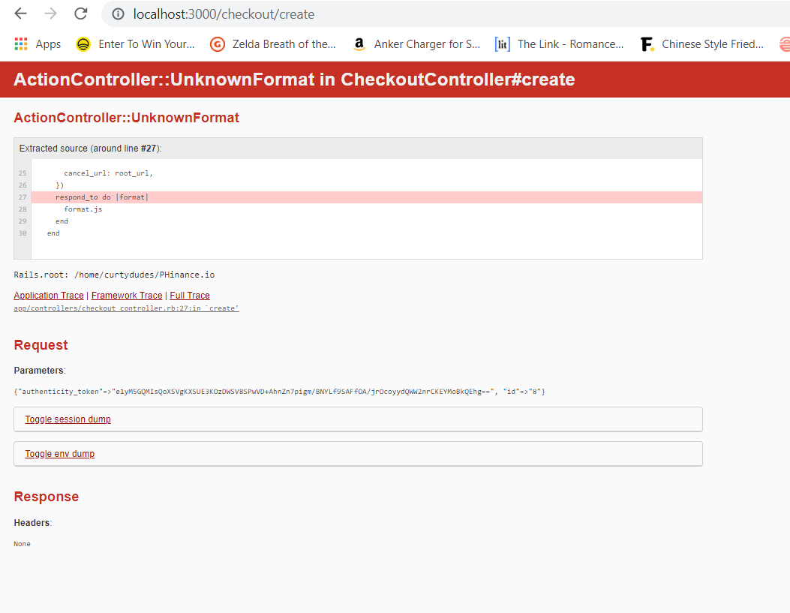Click the Amazon favicon beside Anker Charger bookmark
This screenshot has width=790, height=613.
point(358,44)
